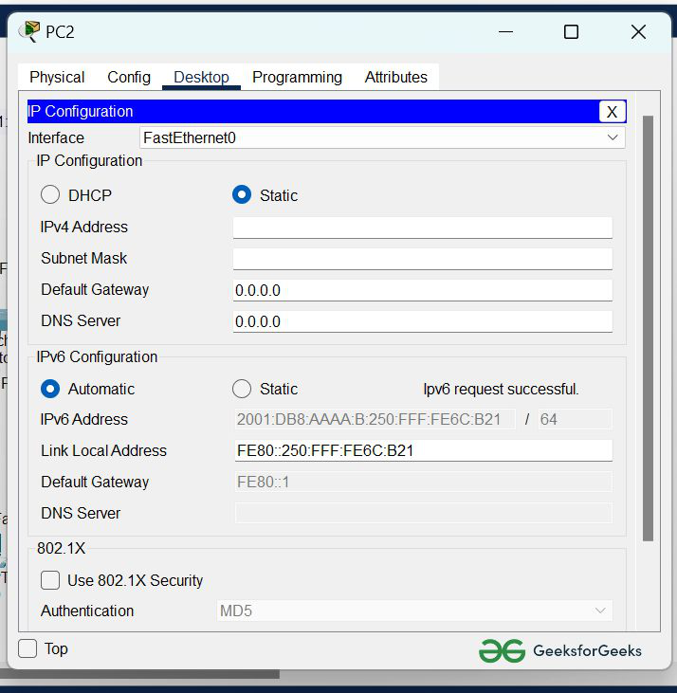Viewport: 677px width, 693px height.
Task: Select DHCP for IPv4 configuration
Action: click(x=50, y=195)
